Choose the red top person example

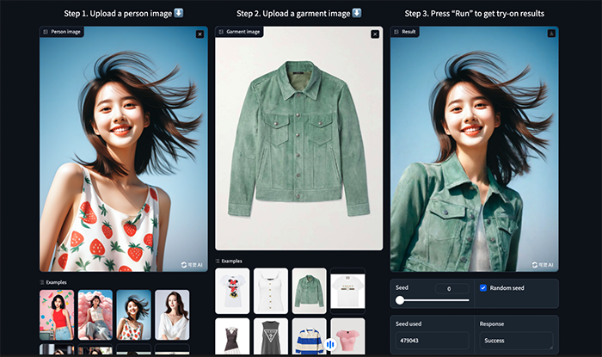point(57,314)
